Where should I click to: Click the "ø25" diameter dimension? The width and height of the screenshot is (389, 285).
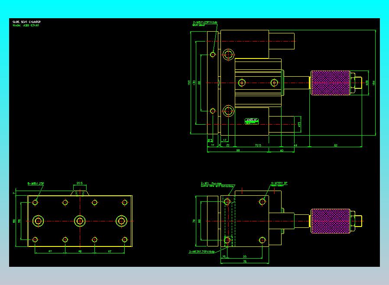coord(299,124)
